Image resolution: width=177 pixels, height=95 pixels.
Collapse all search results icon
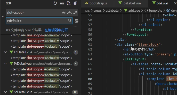tap(75, 3)
